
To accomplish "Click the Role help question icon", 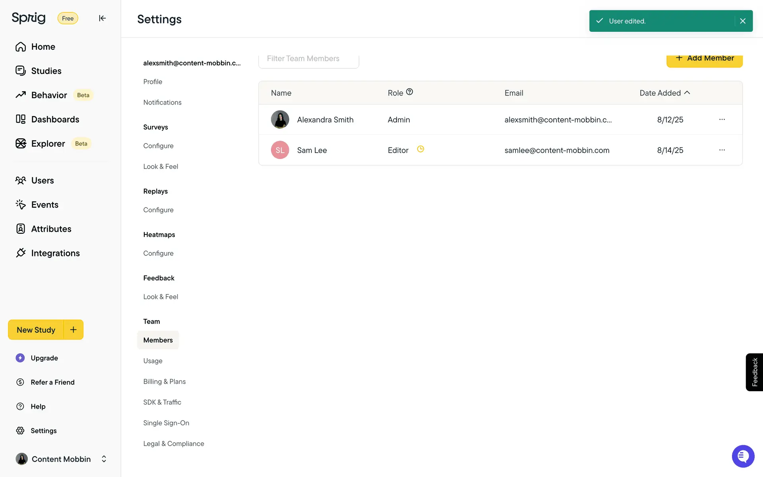I will (409, 92).
